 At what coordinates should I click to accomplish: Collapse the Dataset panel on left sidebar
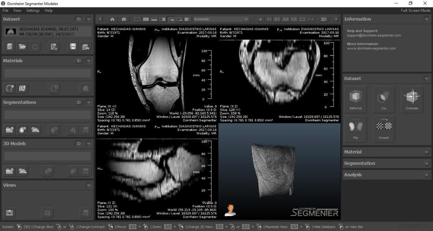(88, 19)
